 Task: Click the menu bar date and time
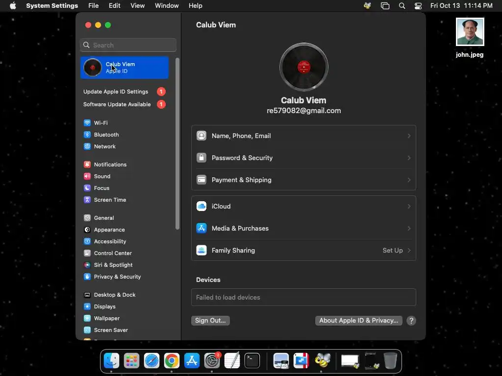tap(461, 6)
